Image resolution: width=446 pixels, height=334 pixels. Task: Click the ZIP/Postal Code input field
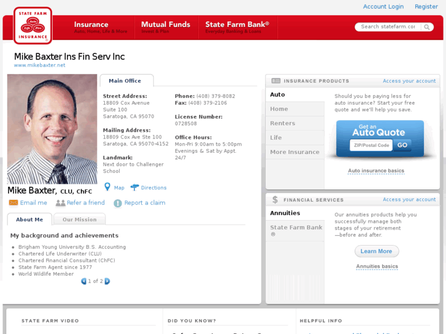371,145
